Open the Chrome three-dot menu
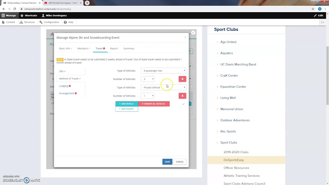329x185 pixels. (x=325, y=9)
